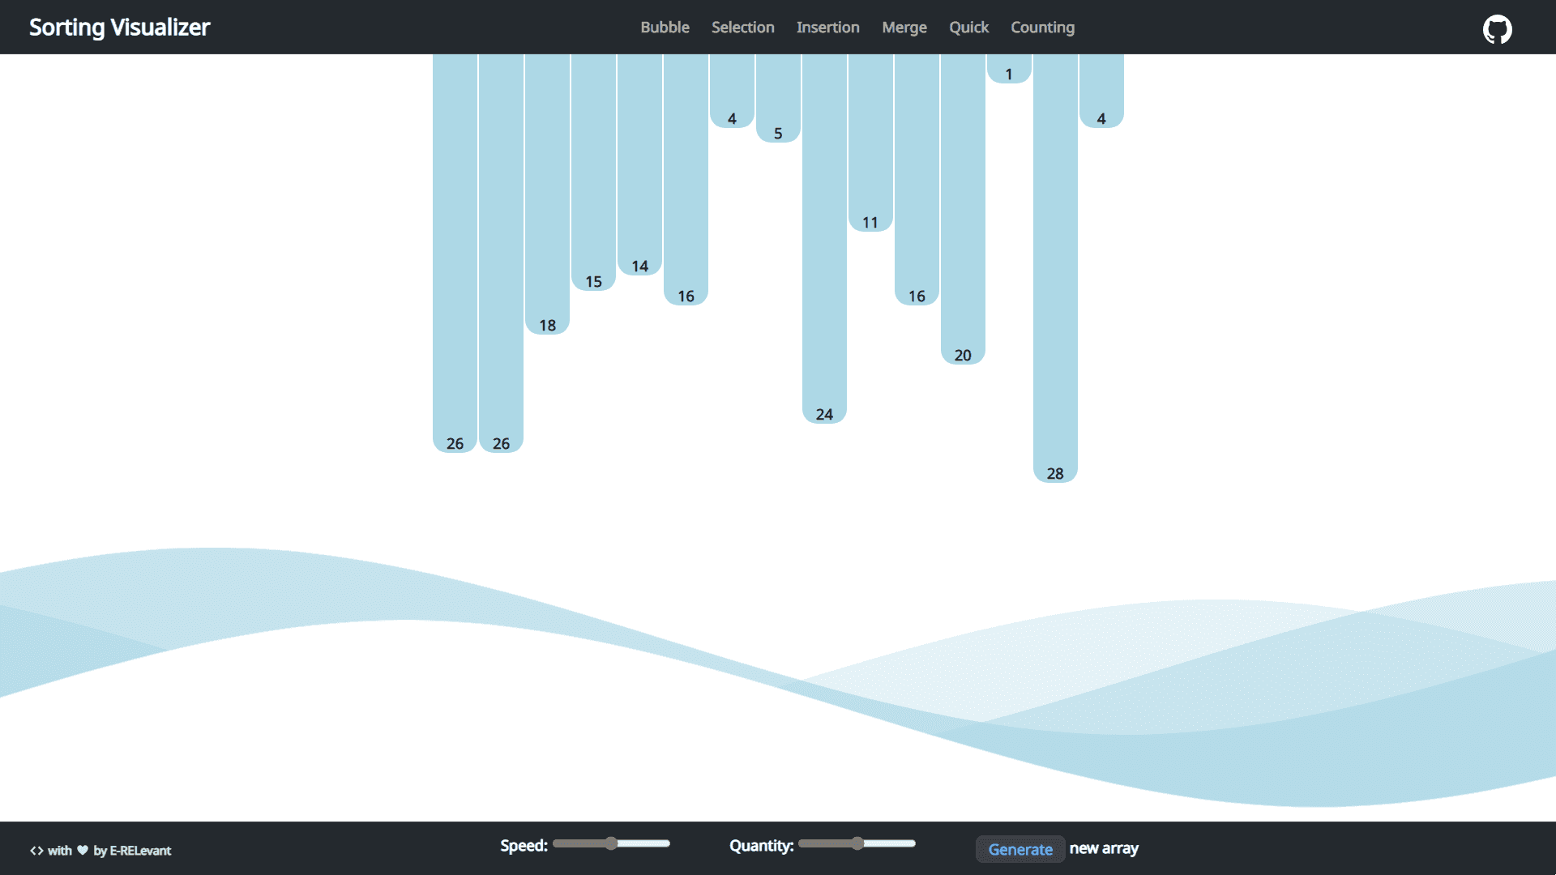This screenshot has height=875, width=1556.
Task: Click the GitHub repository icon
Action: pos(1498,28)
